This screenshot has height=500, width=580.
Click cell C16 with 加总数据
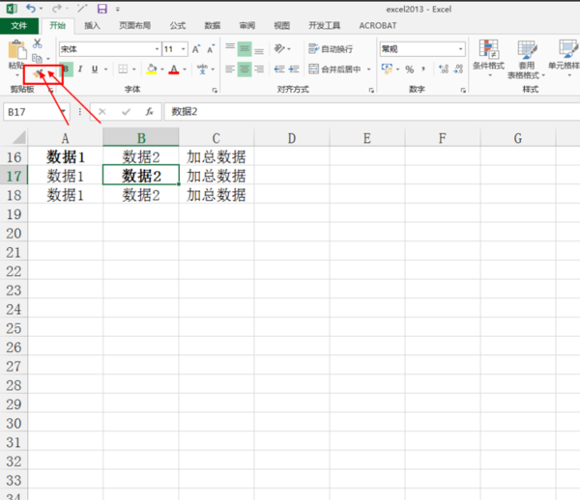point(216,157)
